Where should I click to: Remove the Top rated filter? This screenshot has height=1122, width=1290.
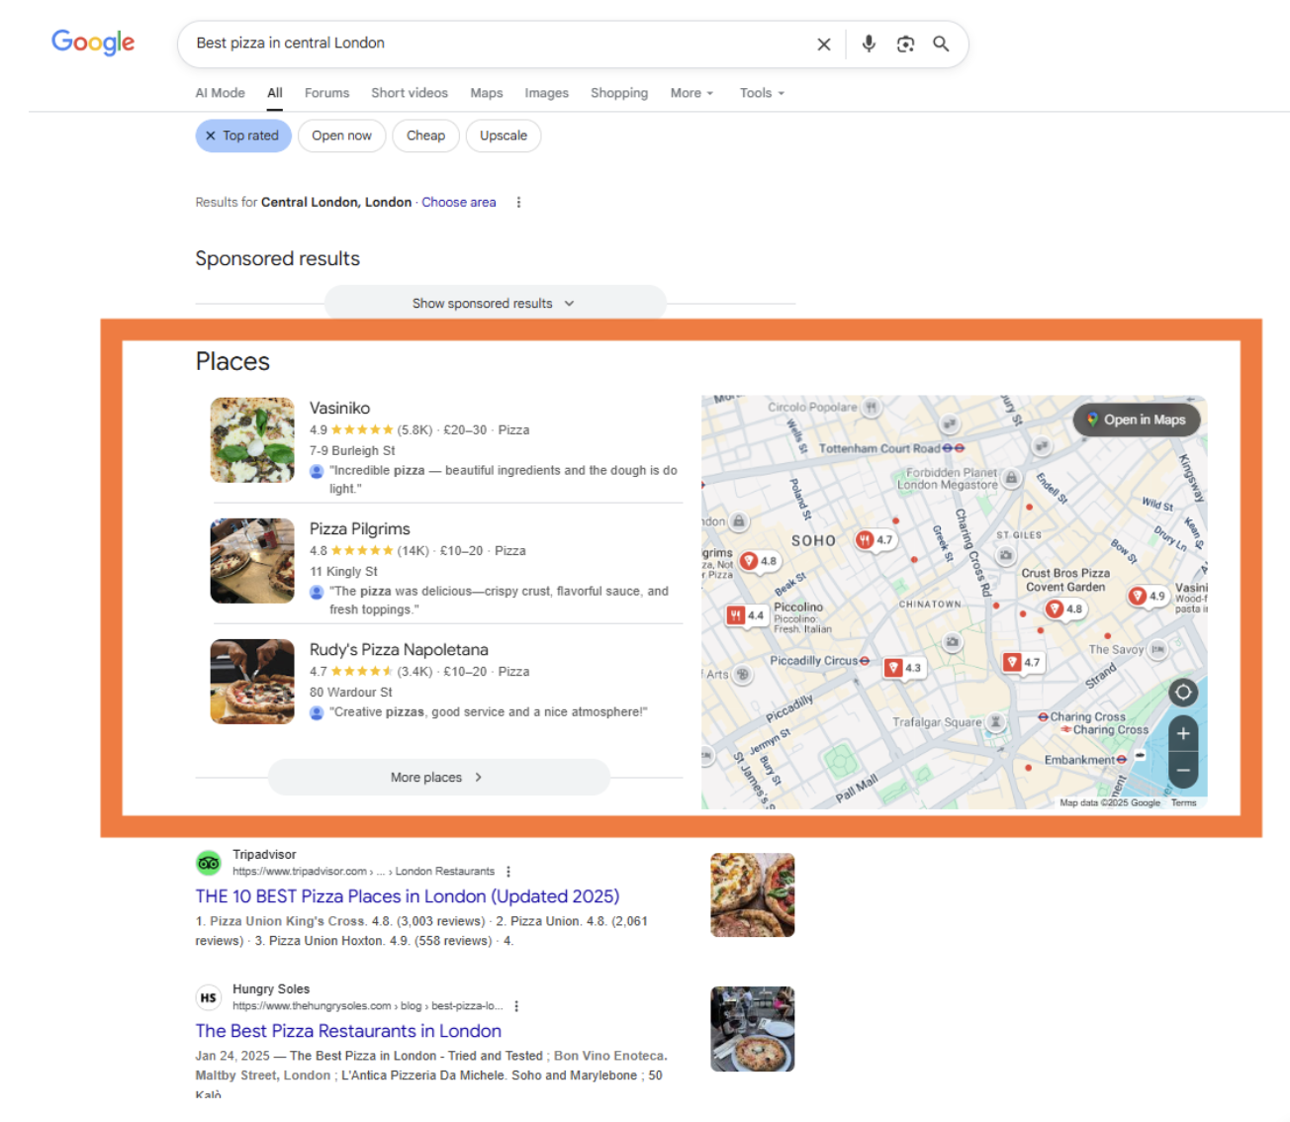coord(211,137)
